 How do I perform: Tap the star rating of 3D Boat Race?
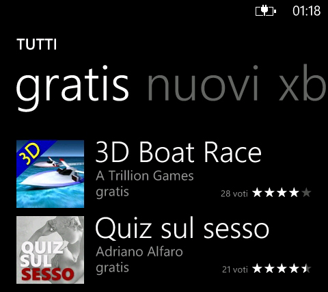(282, 193)
